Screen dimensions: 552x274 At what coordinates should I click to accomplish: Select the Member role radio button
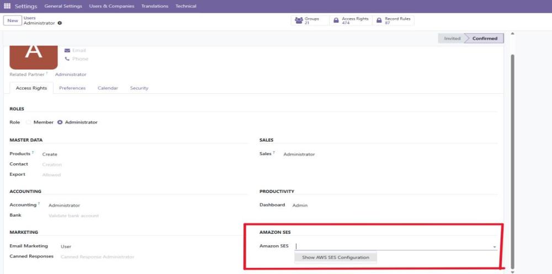pyautogui.click(x=29, y=122)
